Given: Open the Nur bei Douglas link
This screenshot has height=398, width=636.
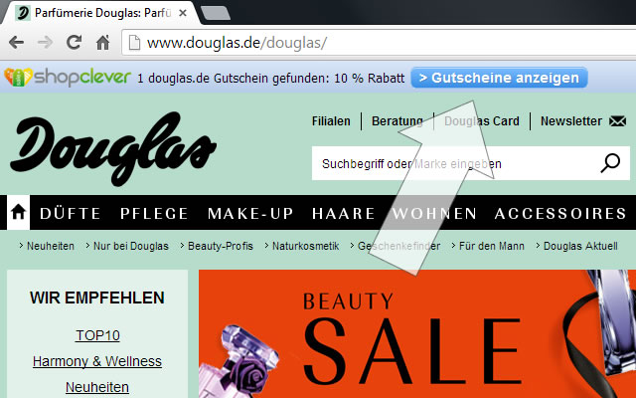Looking at the screenshot, I should (x=130, y=246).
